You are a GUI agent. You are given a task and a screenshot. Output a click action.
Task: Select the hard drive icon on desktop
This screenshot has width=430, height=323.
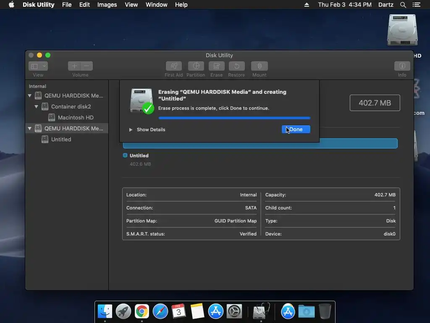(402, 30)
